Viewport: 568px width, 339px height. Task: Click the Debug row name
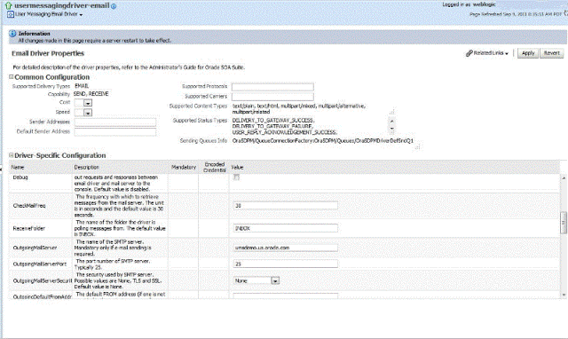pos(20,177)
